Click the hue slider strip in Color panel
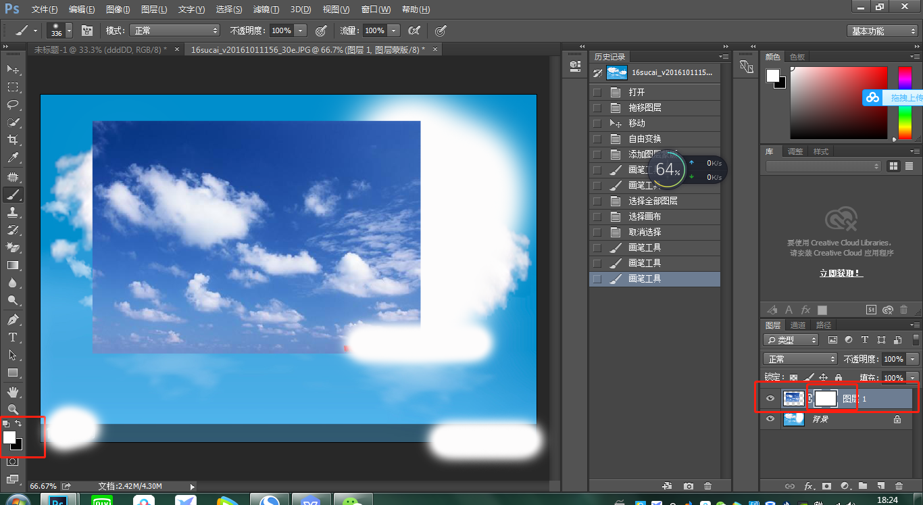 (904, 103)
